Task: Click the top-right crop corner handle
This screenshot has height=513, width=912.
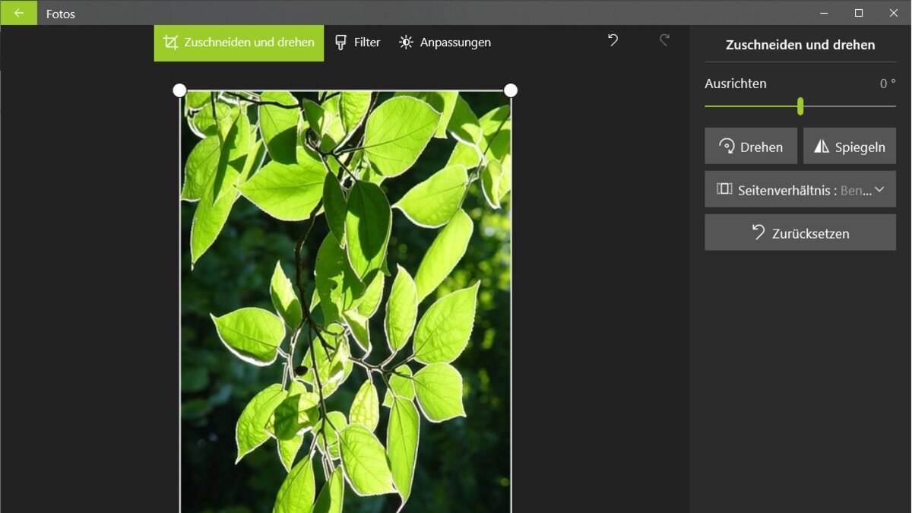Action: tap(511, 90)
